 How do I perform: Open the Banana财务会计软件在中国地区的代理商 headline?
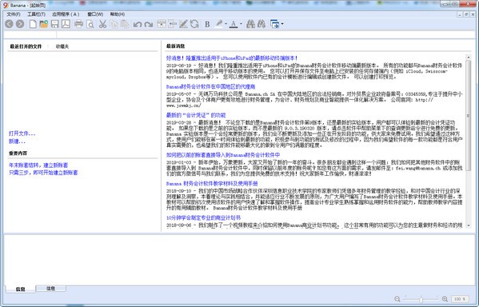pyautogui.click(x=211, y=87)
